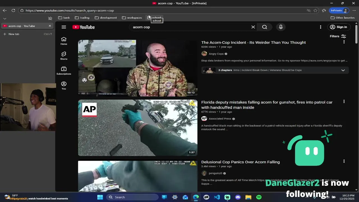Click the Sign in button
The width and height of the screenshot is (359, 202).
tap(339, 27)
